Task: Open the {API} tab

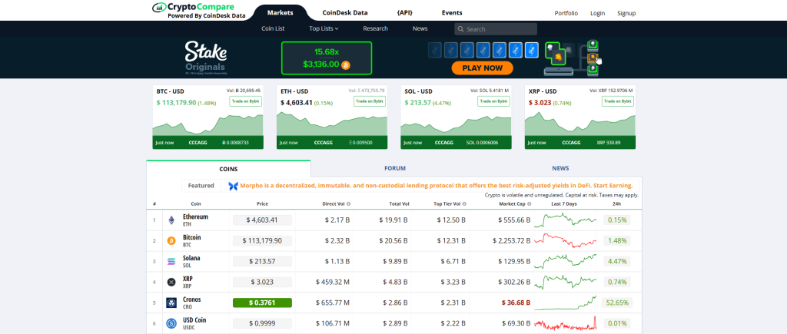Action: pos(404,13)
